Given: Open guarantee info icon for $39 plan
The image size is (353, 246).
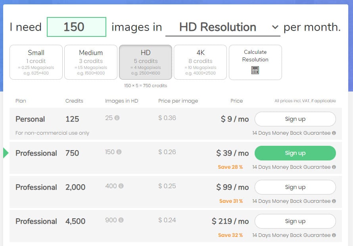Looking at the screenshot, I should point(334,167).
